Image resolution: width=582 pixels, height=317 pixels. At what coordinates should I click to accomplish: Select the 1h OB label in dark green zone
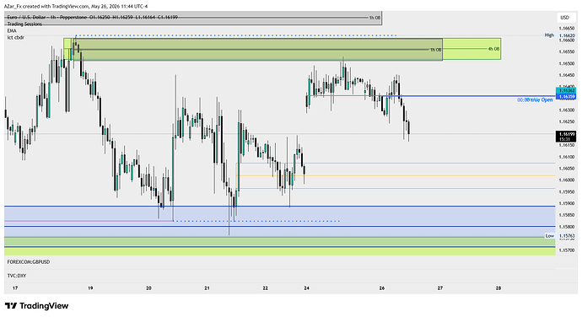click(x=436, y=50)
